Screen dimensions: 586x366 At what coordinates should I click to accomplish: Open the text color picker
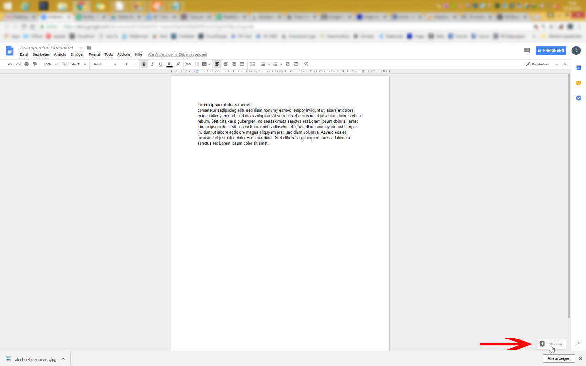point(169,64)
